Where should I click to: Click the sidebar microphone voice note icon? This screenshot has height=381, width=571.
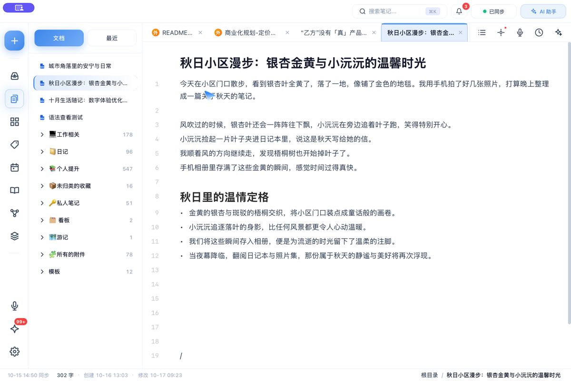[14, 306]
